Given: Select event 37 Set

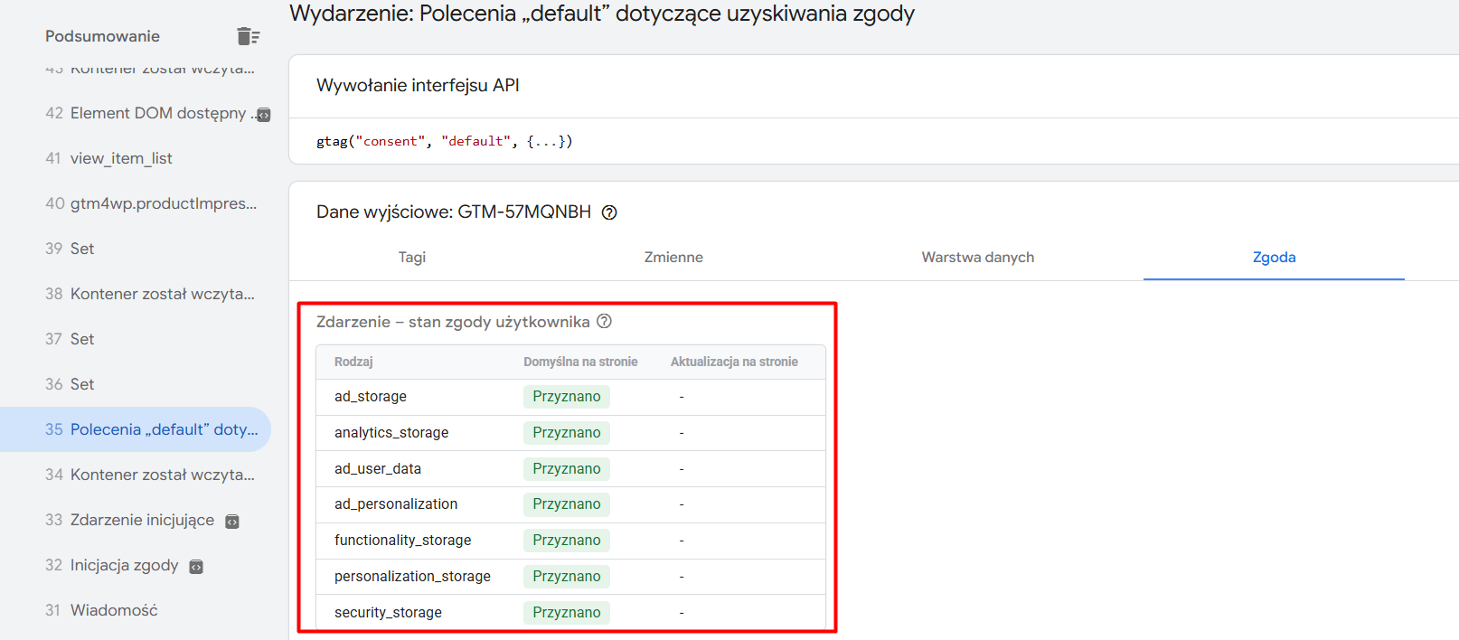Looking at the screenshot, I should coord(136,339).
